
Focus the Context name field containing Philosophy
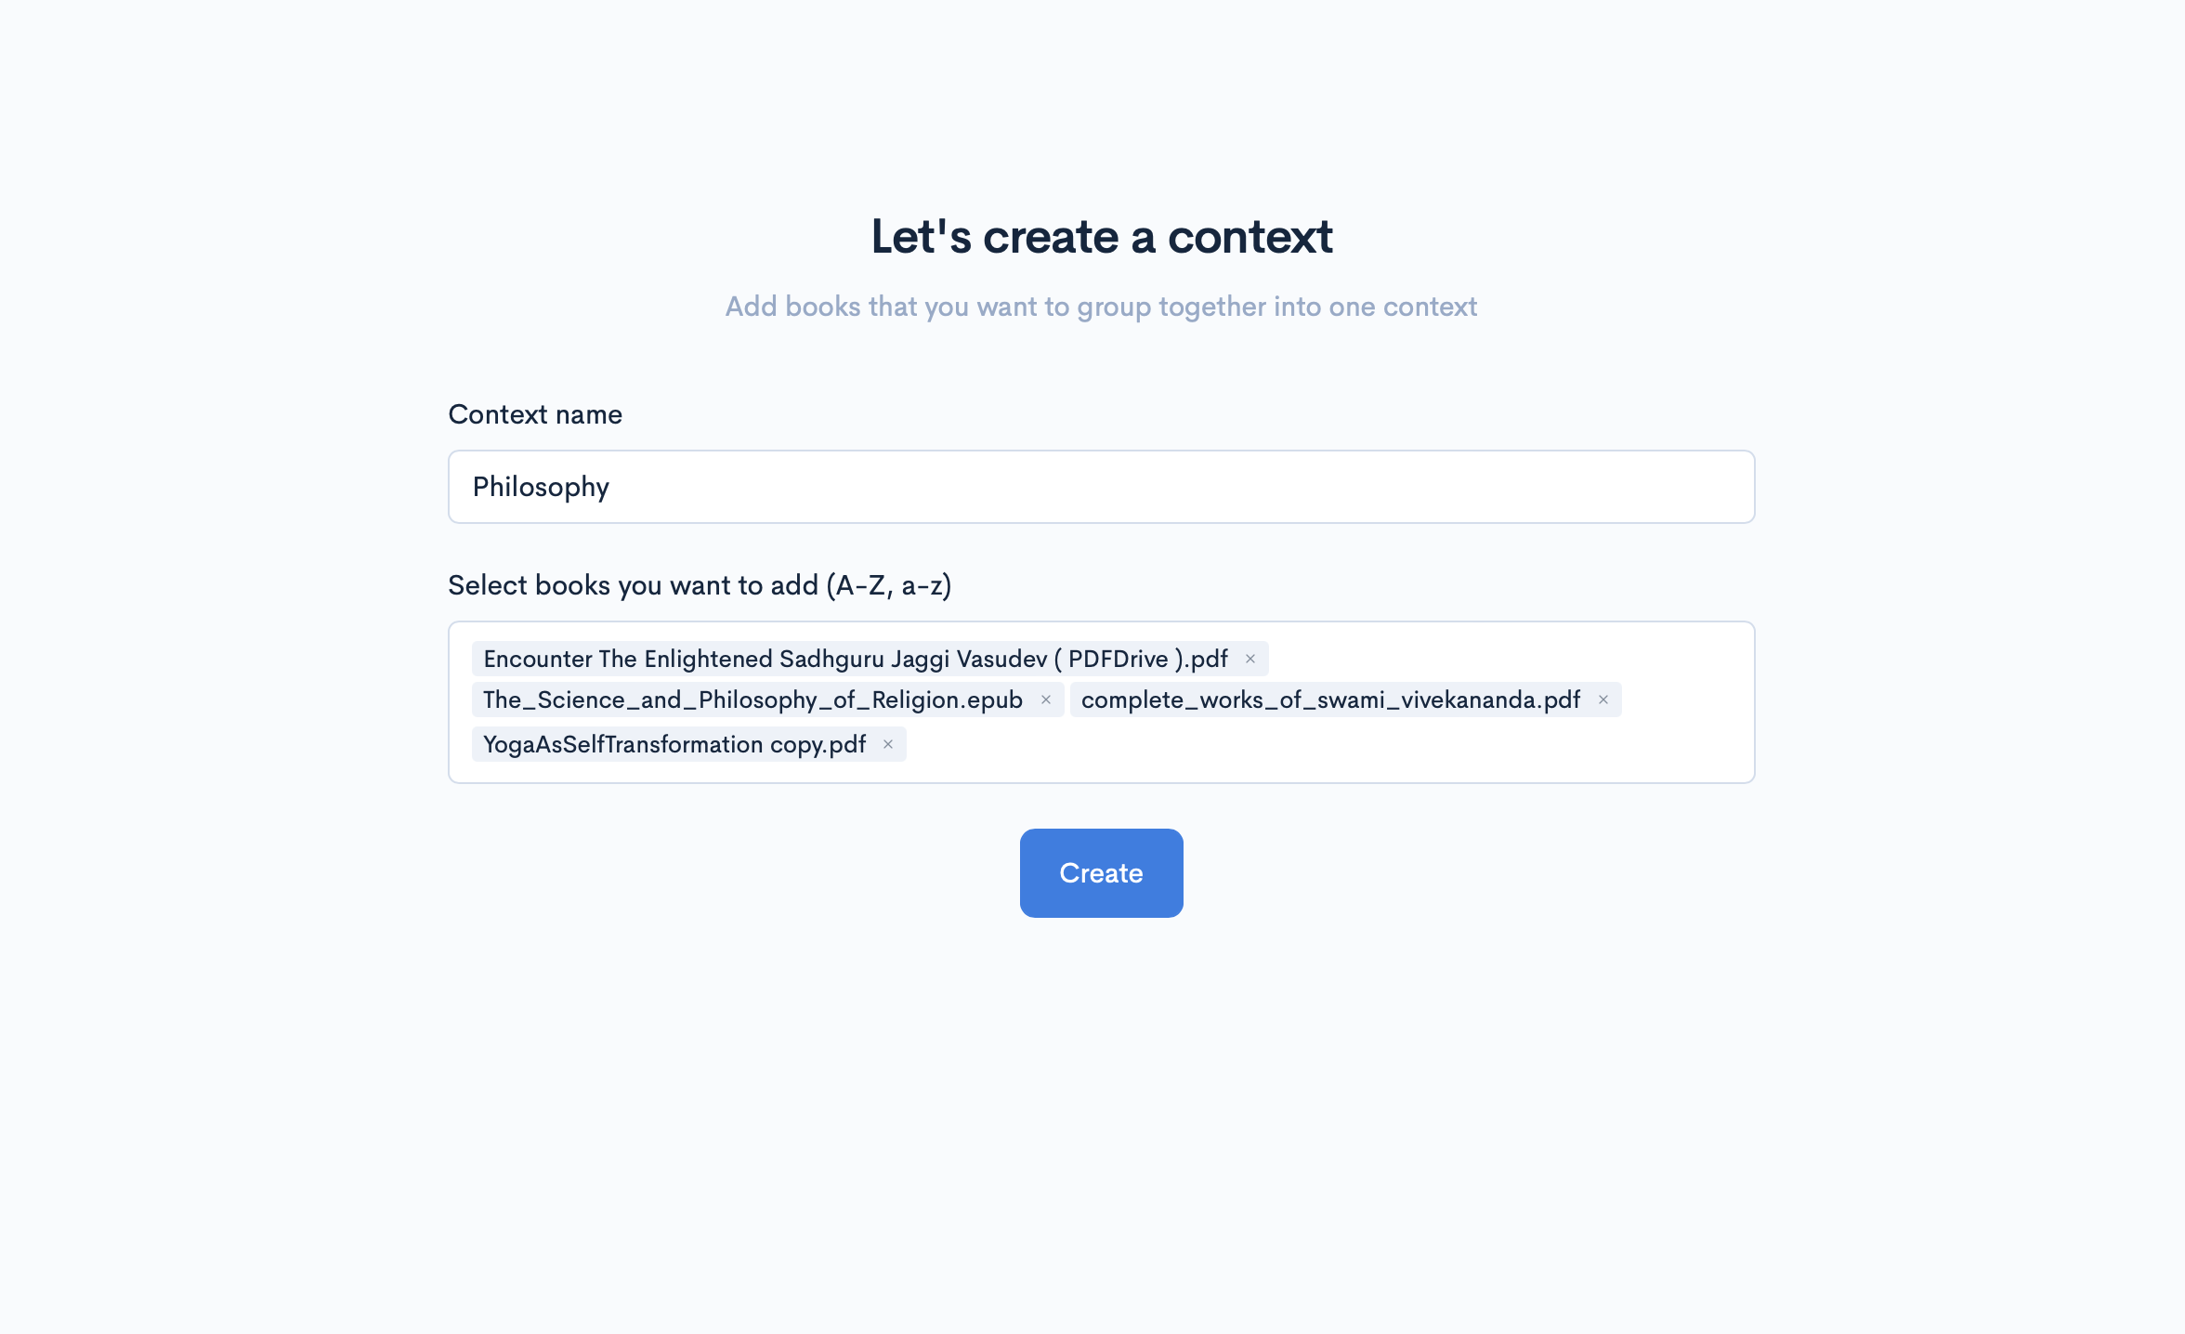[1102, 487]
